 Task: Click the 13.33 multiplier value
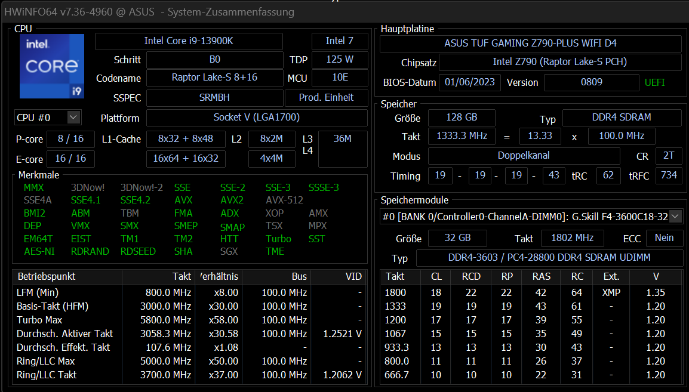click(540, 137)
